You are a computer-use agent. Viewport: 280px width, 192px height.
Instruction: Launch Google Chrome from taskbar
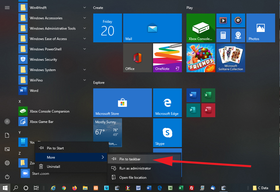(x=64, y=188)
